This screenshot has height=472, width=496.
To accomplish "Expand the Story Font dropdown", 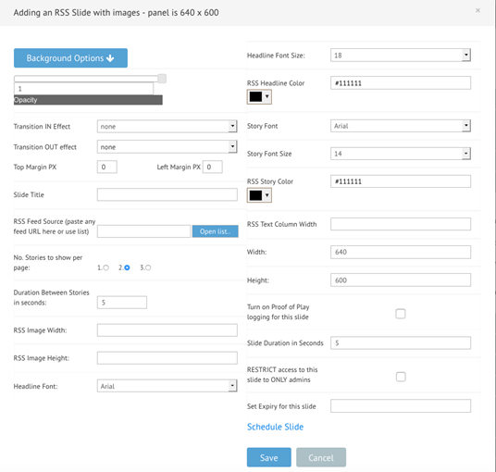I will pyautogui.click(x=401, y=126).
